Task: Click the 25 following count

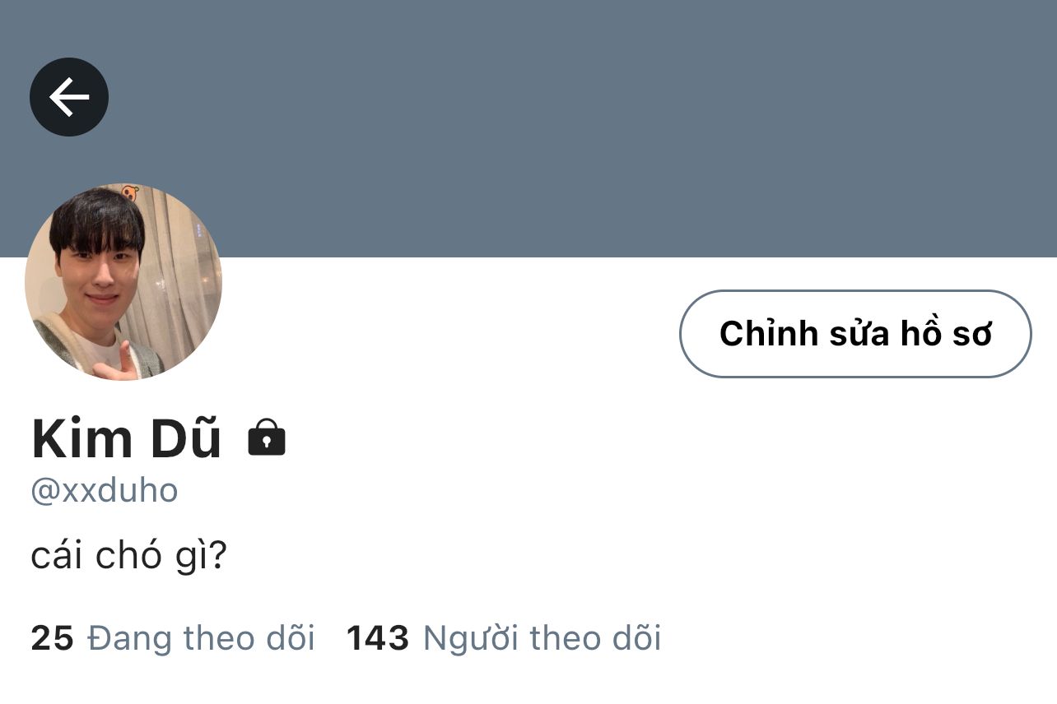Action: [x=52, y=638]
